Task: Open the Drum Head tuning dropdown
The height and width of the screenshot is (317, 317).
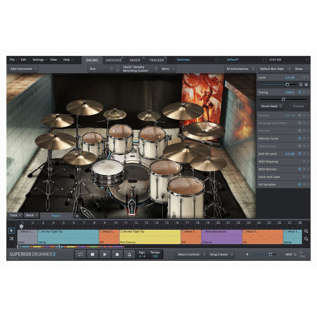Action: pos(271,106)
